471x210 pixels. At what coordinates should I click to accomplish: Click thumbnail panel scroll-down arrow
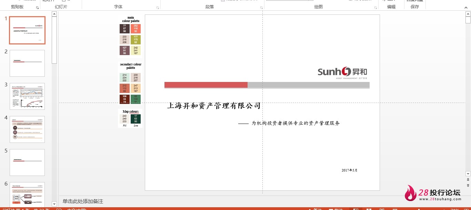pyautogui.click(x=54, y=204)
